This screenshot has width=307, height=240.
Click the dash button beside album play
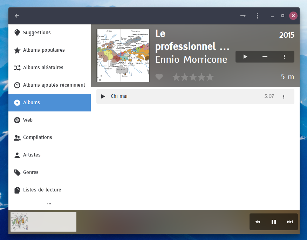(x=265, y=57)
